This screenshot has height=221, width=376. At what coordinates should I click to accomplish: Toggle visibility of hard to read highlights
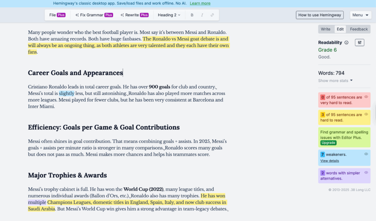[366, 114]
